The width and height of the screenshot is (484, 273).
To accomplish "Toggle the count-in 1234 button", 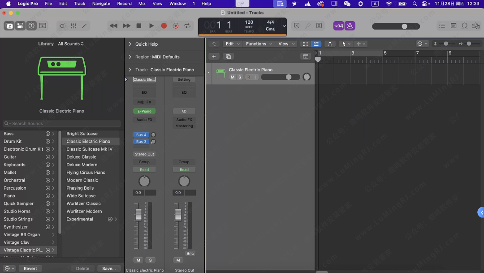I will 338,26.
